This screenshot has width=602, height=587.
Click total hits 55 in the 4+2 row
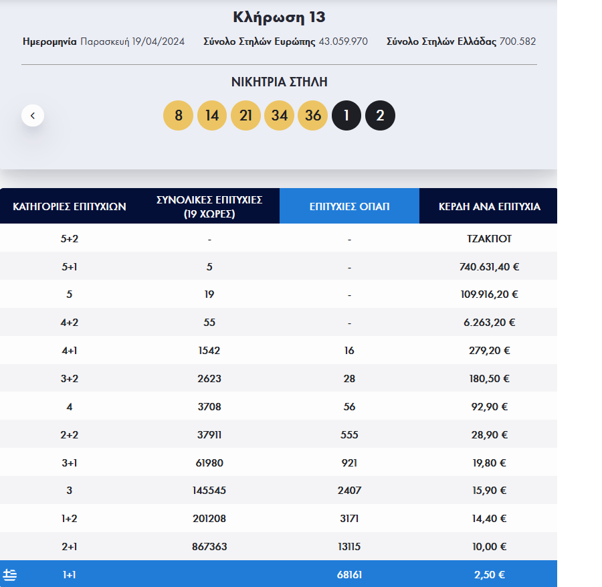(x=209, y=323)
